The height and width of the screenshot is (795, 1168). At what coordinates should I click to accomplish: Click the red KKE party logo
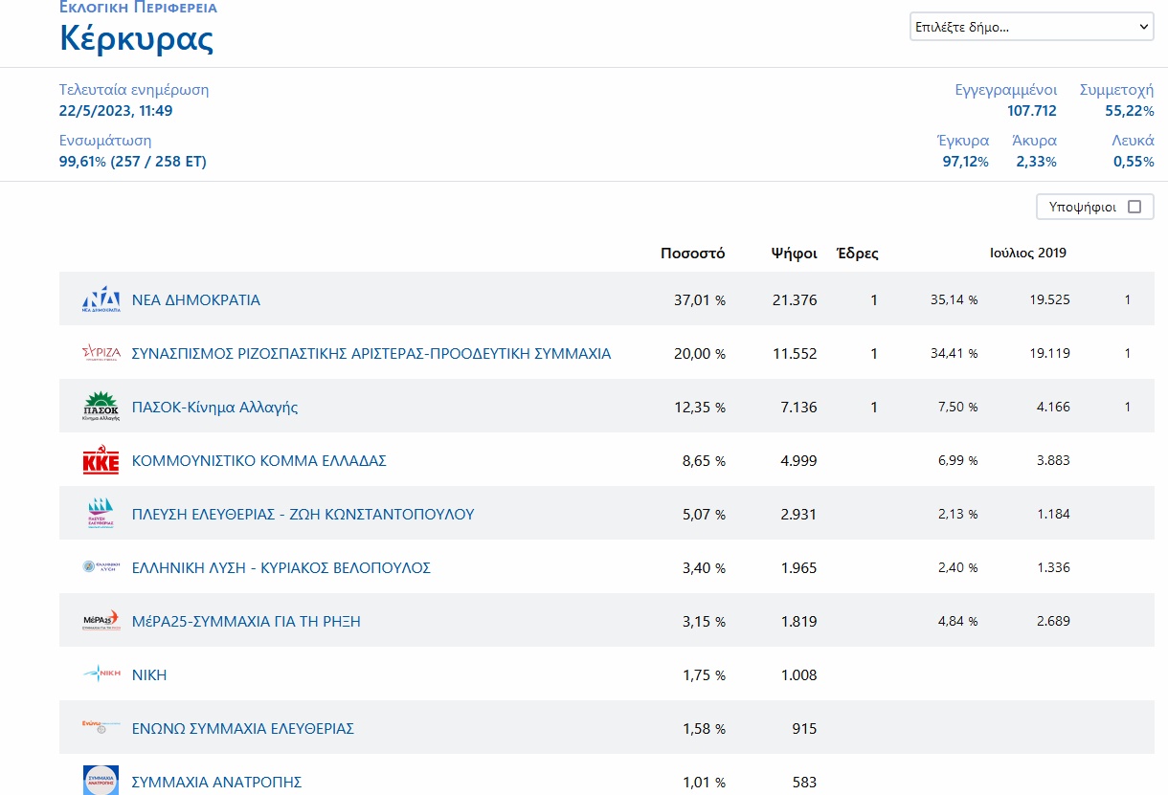click(101, 460)
